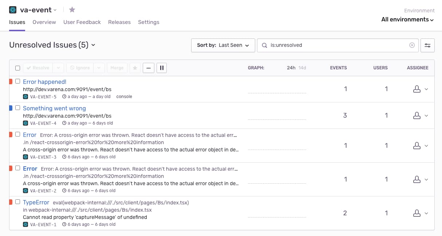Clear the search query with the X icon

pyautogui.click(x=412, y=45)
